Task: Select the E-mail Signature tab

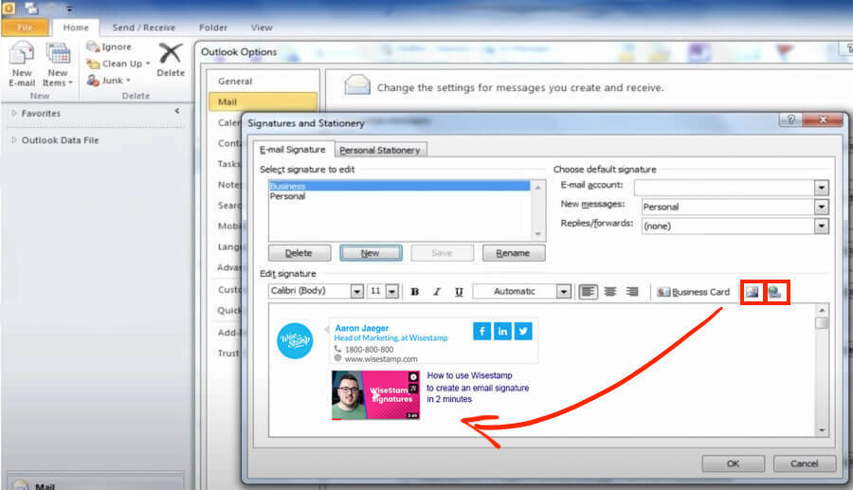Action: click(293, 150)
